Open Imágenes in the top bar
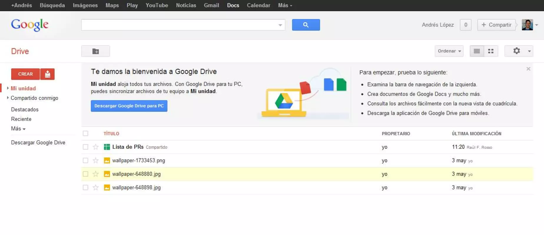Screen dimensions: 544x235 pos(85,5)
